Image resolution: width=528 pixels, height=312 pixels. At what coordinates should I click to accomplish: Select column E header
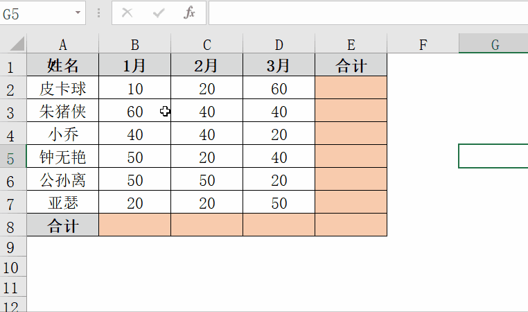(351, 45)
